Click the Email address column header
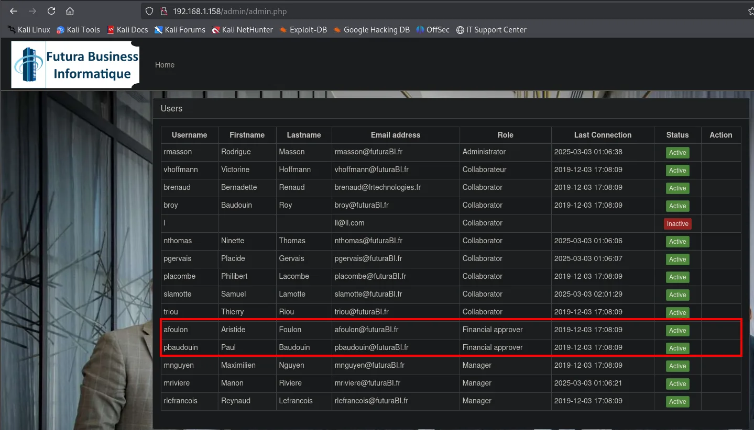Image resolution: width=754 pixels, height=430 pixels. tap(396, 135)
